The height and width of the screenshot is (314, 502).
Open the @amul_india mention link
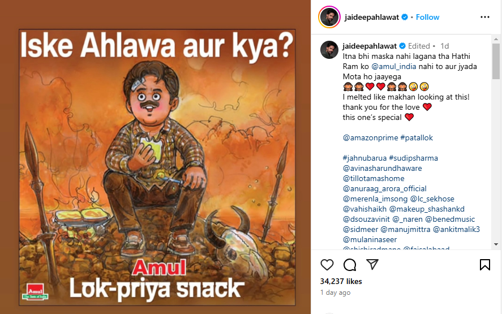click(x=394, y=66)
